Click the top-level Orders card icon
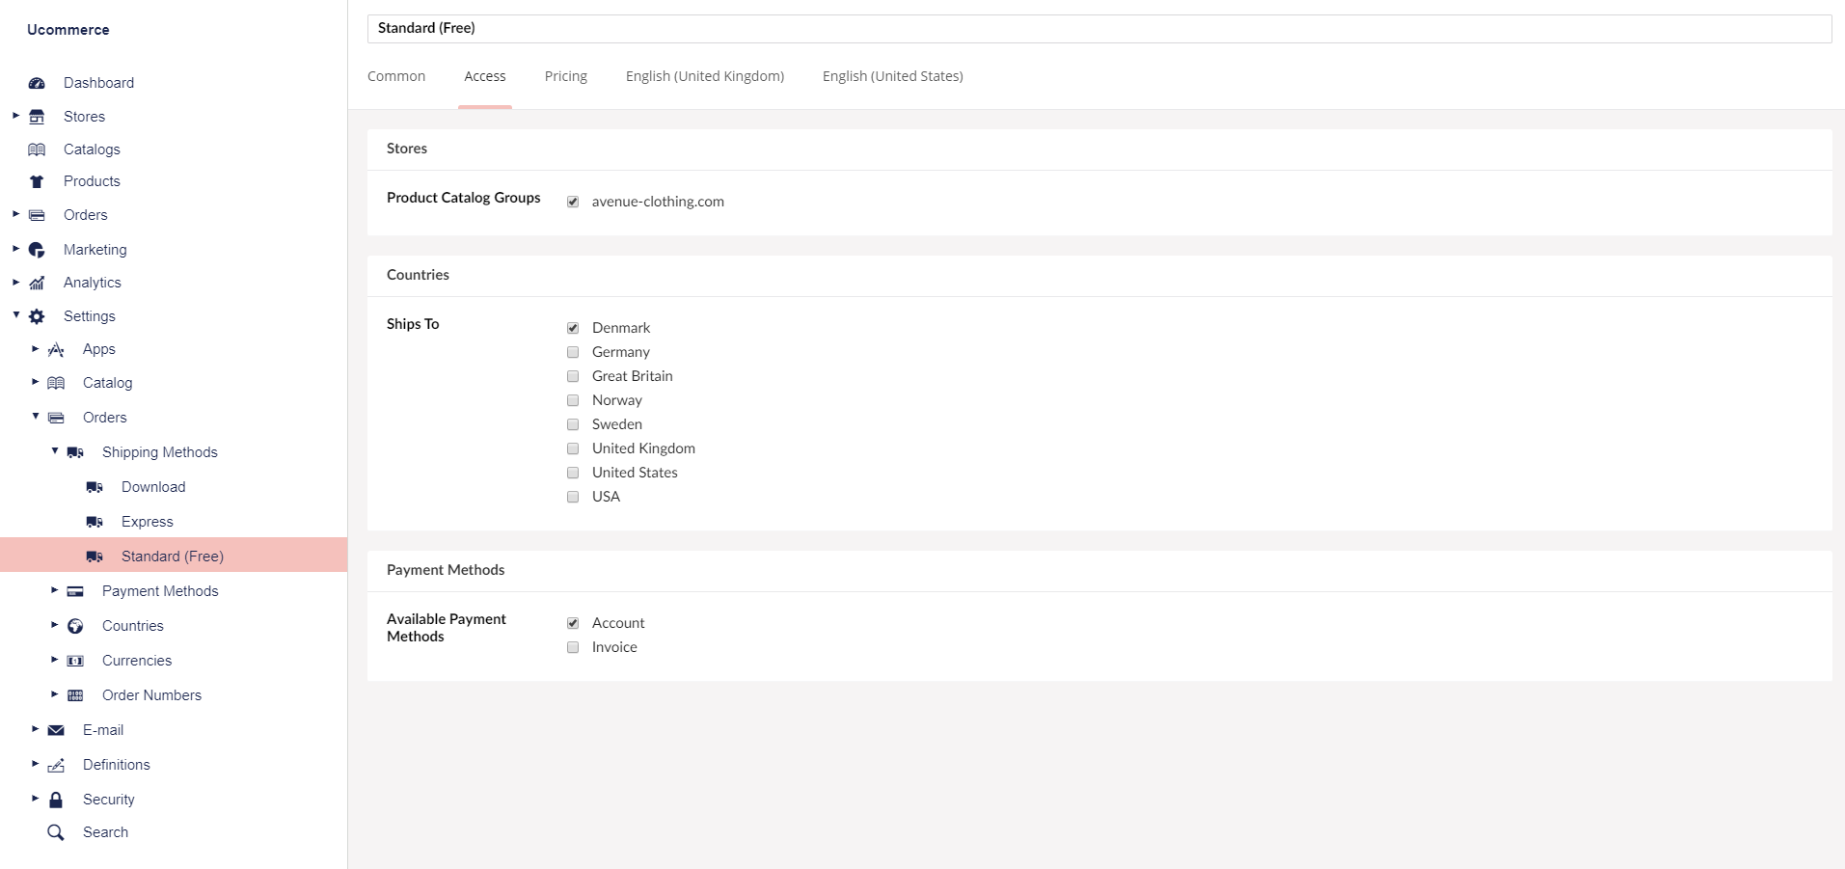 [37, 215]
